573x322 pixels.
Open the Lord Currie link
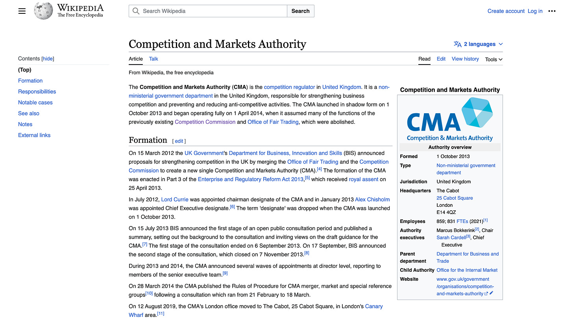tap(175, 200)
